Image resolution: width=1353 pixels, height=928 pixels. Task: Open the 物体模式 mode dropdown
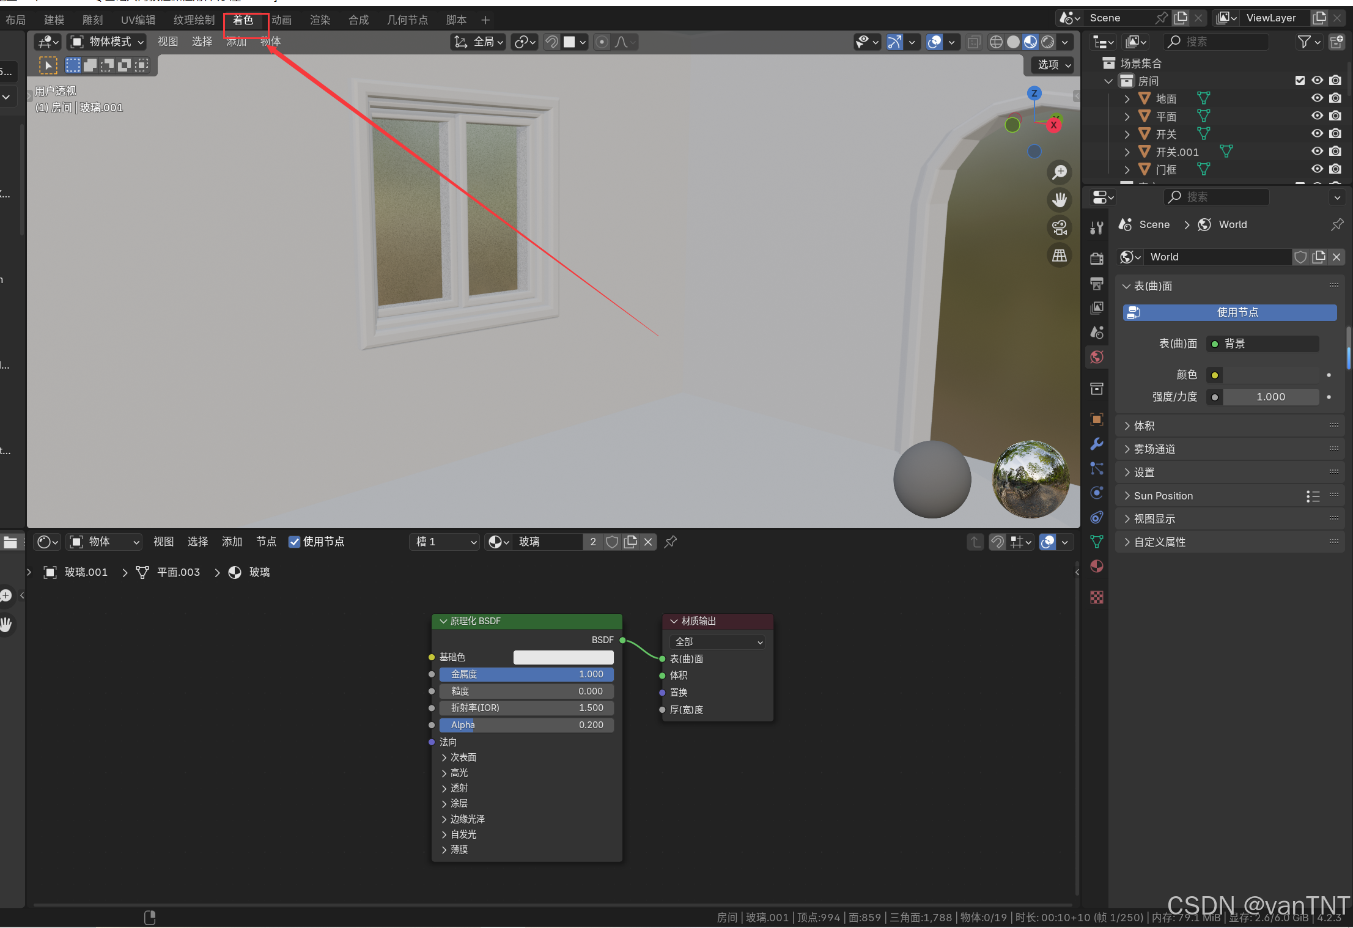click(x=107, y=42)
